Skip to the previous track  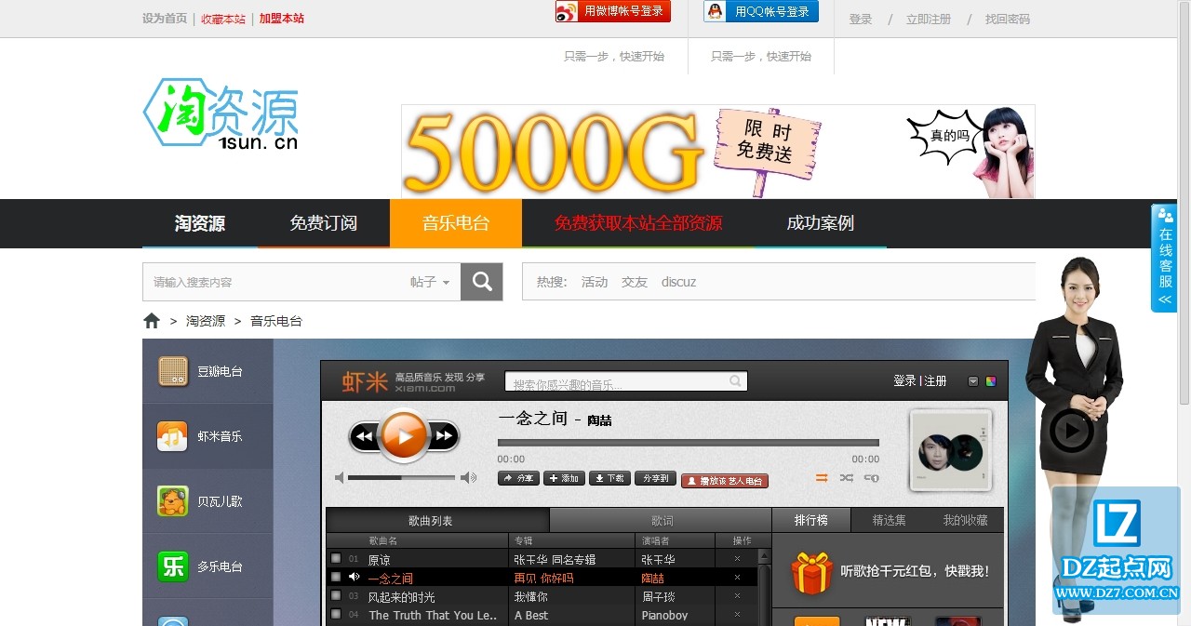pyautogui.click(x=364, y=435)
